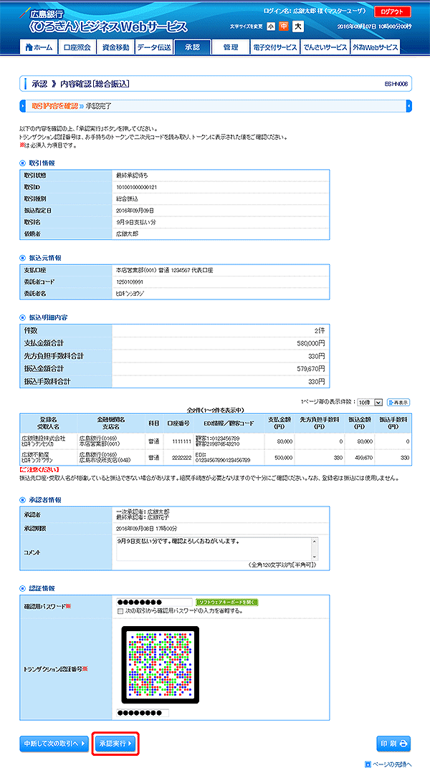This screenshot has height=773, width=430.
Task: Click the ログアウト button
Action: (393, 12)
